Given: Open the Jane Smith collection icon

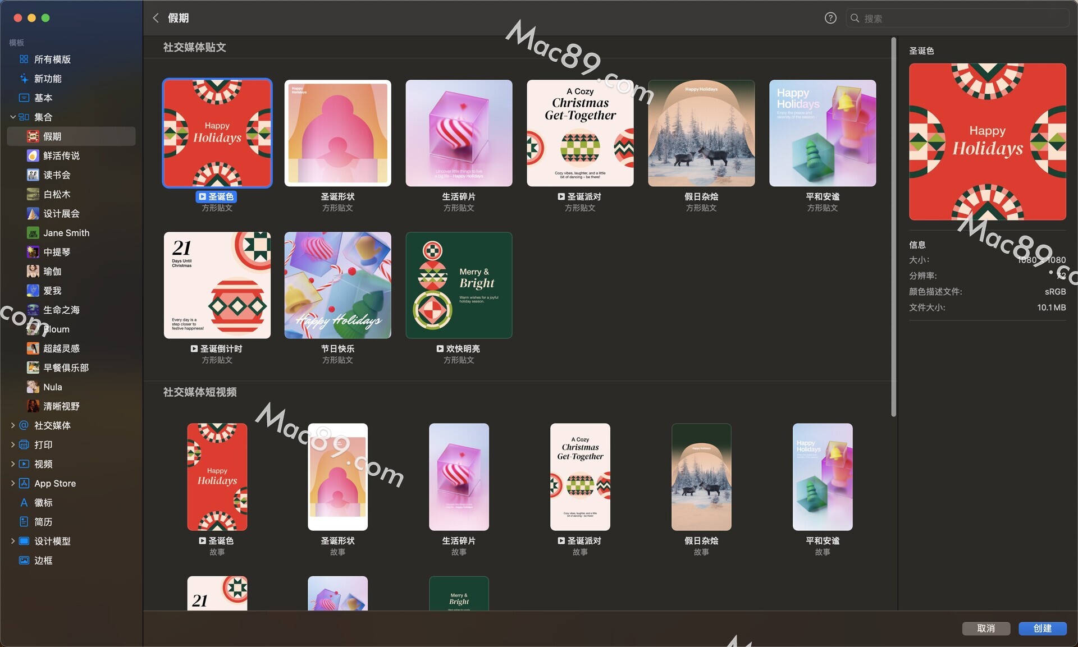Looking at the screenshot, I should [33, 233].
